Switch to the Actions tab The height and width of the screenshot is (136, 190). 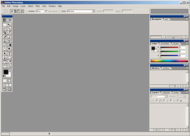coord(166,68)
